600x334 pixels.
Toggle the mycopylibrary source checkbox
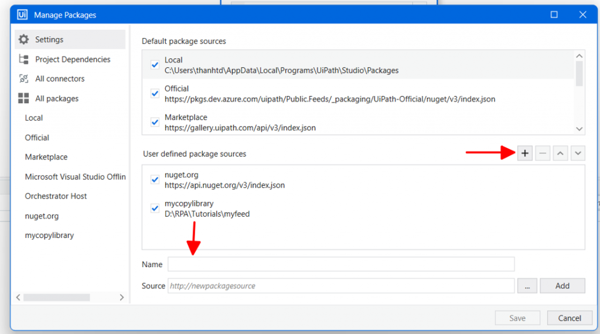point(155,208)
